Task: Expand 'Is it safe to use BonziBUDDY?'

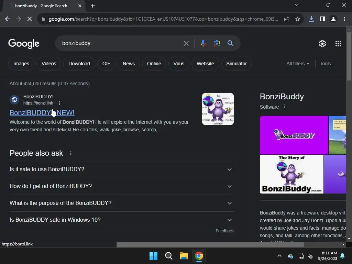Action: [x=122, y=169]
